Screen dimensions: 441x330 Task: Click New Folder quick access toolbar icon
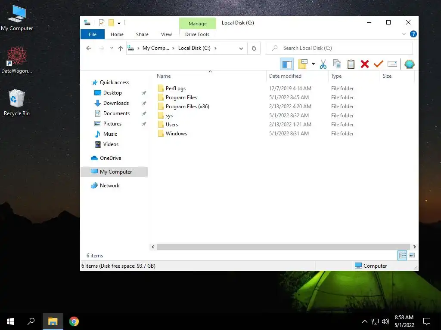point(112,23)
